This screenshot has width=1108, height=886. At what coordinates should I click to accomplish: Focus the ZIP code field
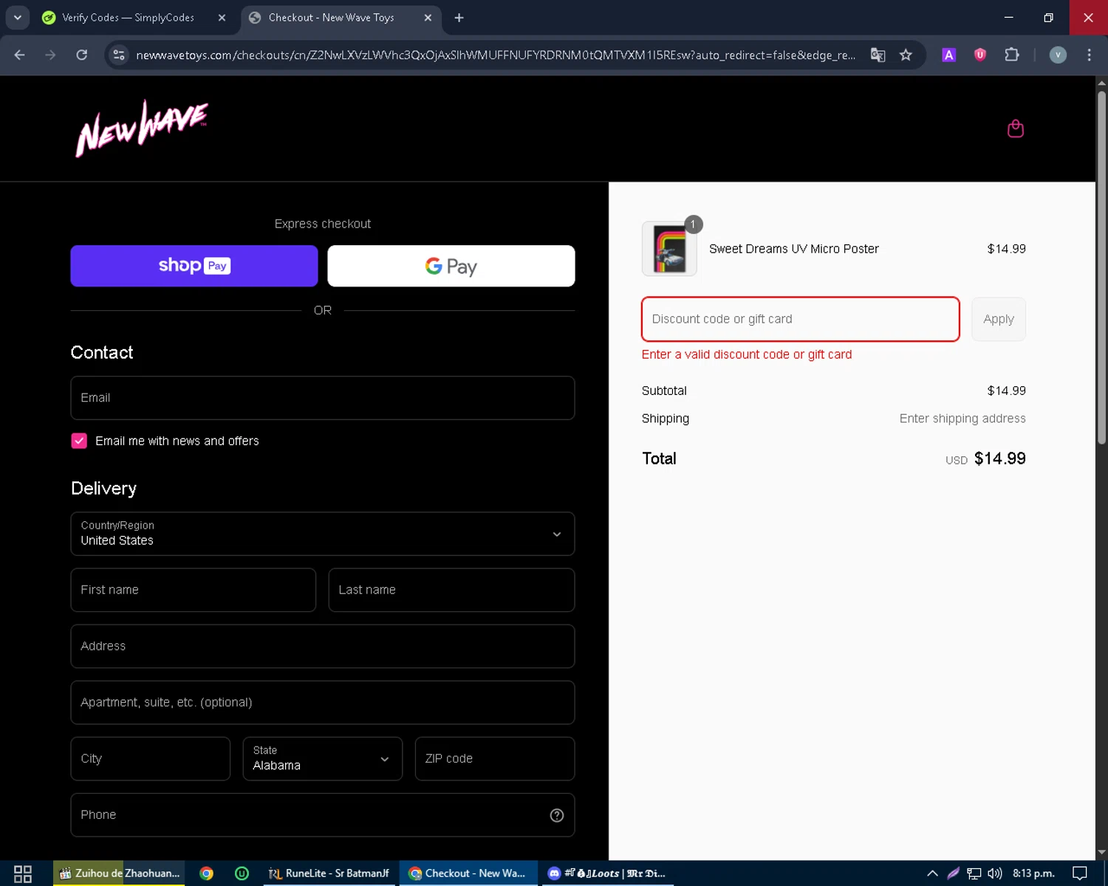coord(495,759)
